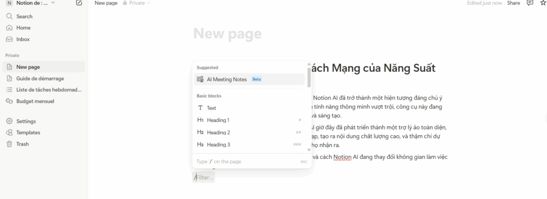547x199 pixels.
Task: Insert a Text block
Action: [249, 108]
